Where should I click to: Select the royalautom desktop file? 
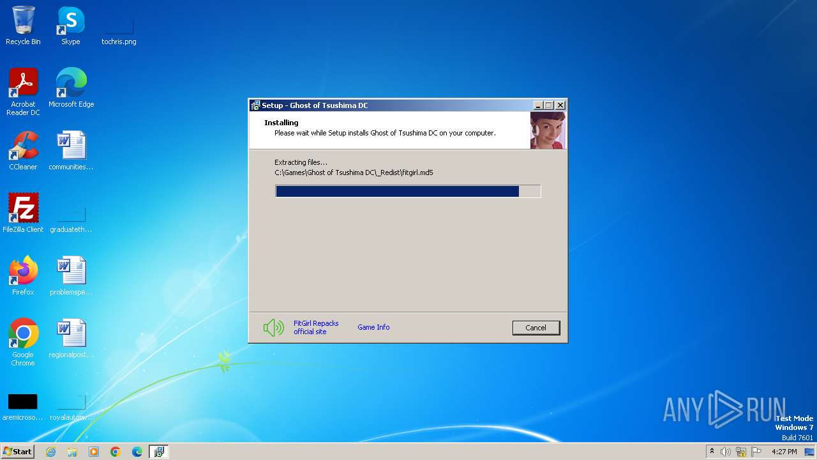click(x=71, y=408)
